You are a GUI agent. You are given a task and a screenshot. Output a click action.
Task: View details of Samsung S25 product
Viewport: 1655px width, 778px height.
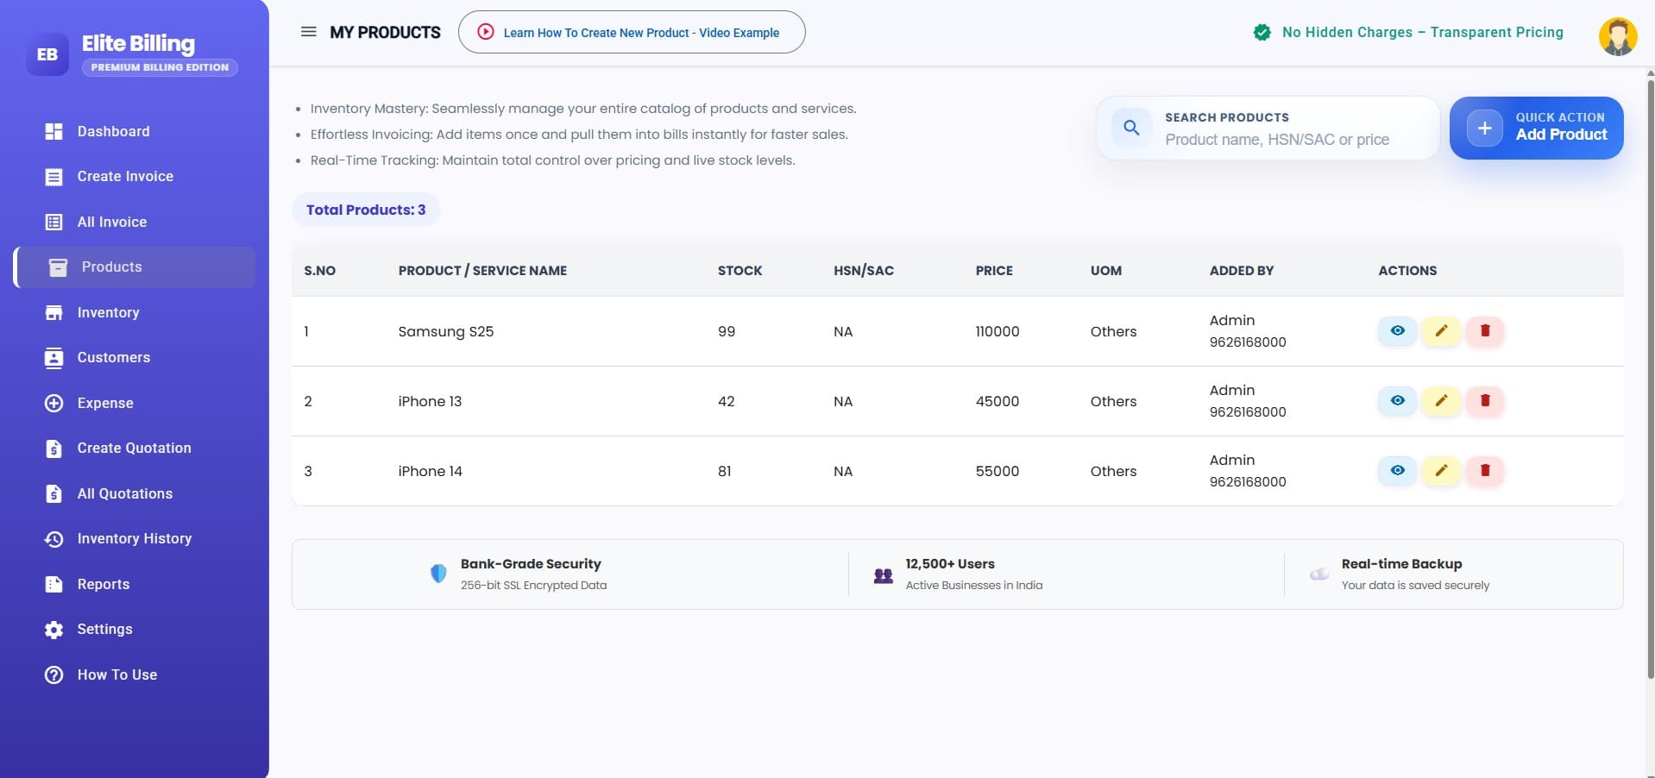click(1397, 331)
